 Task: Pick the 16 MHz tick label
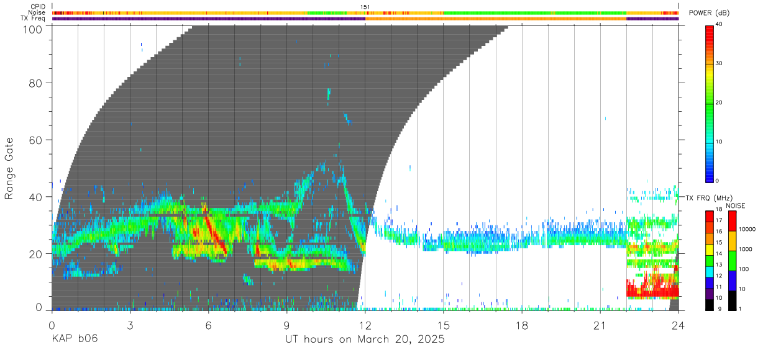point(720,231)
